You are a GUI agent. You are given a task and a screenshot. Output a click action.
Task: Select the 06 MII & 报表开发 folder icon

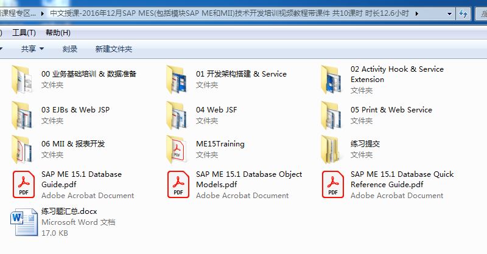click(22, 149)
